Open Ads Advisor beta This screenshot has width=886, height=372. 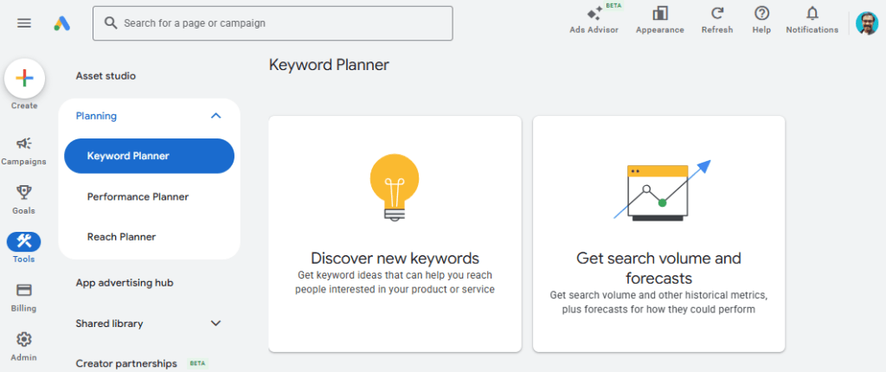pos(594,21)
